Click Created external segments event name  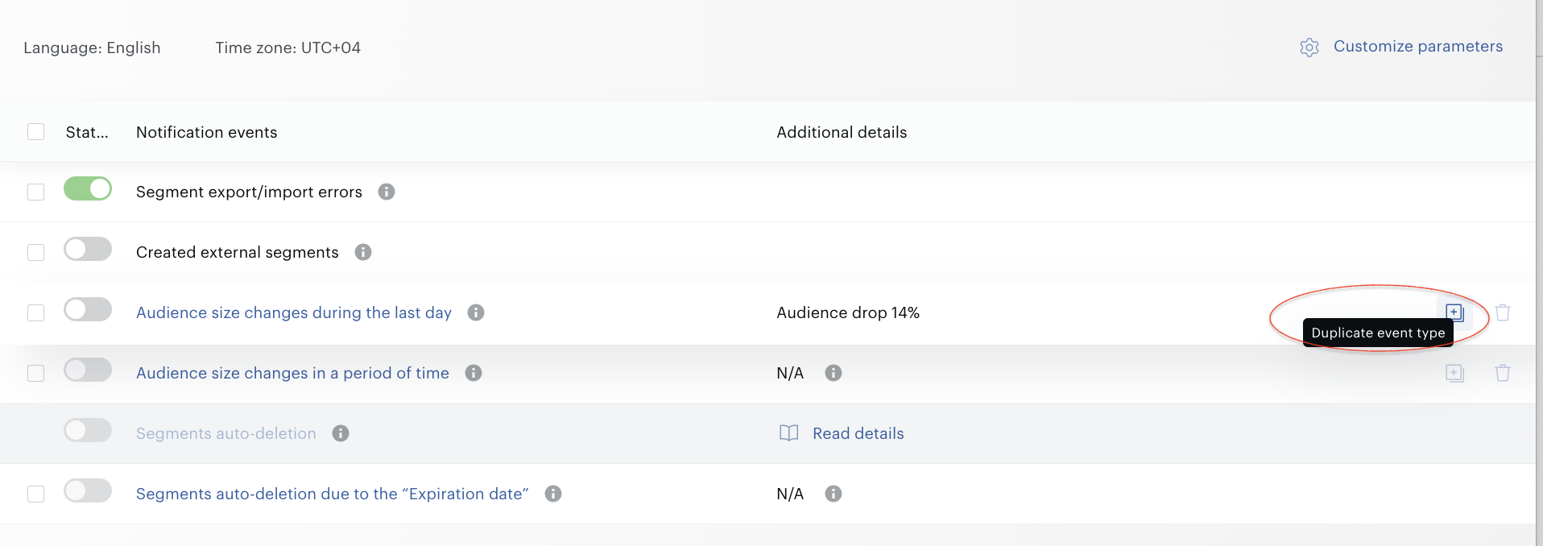pyautogui.click(x=238, y=252)
